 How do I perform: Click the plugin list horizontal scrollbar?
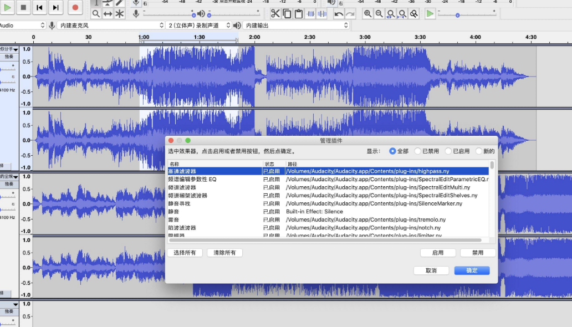click(325, 240)
